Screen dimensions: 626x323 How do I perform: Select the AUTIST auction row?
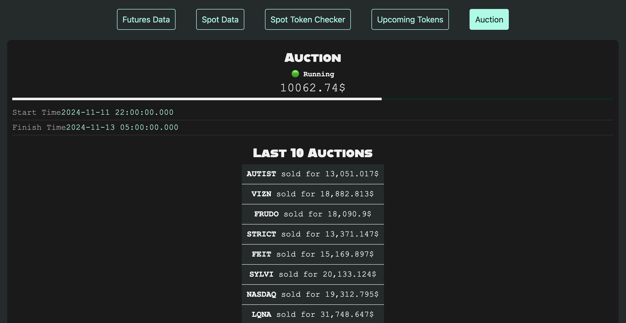(313, 174)
